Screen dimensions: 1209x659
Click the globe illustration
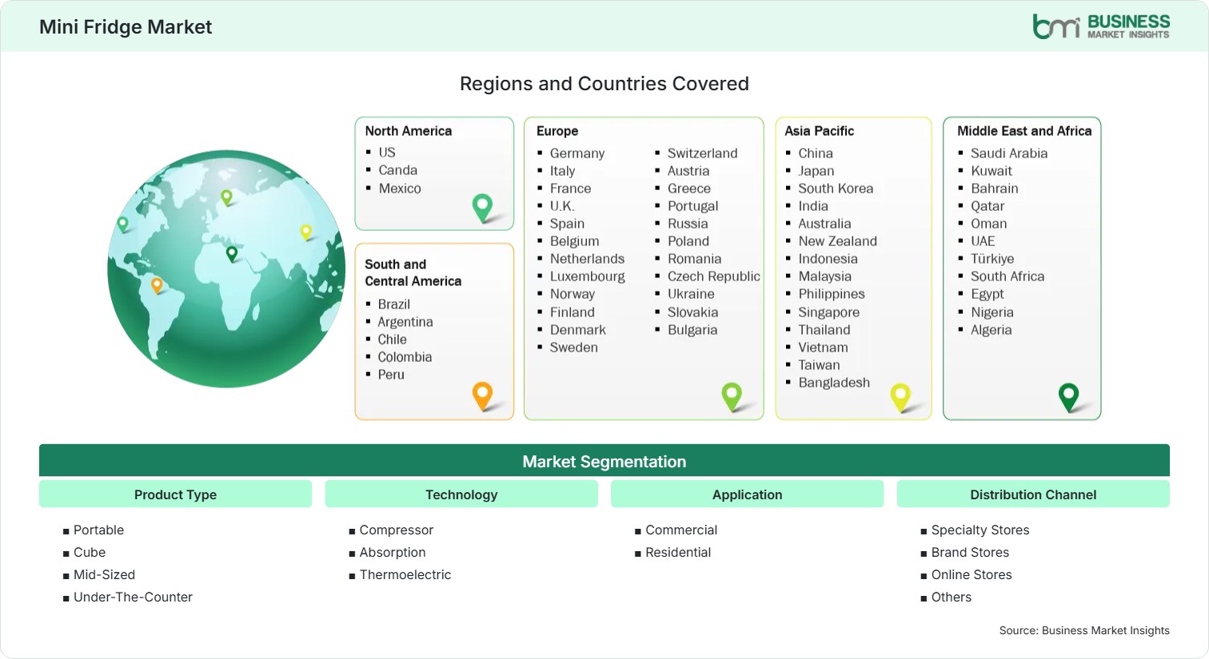coord(226,269)
